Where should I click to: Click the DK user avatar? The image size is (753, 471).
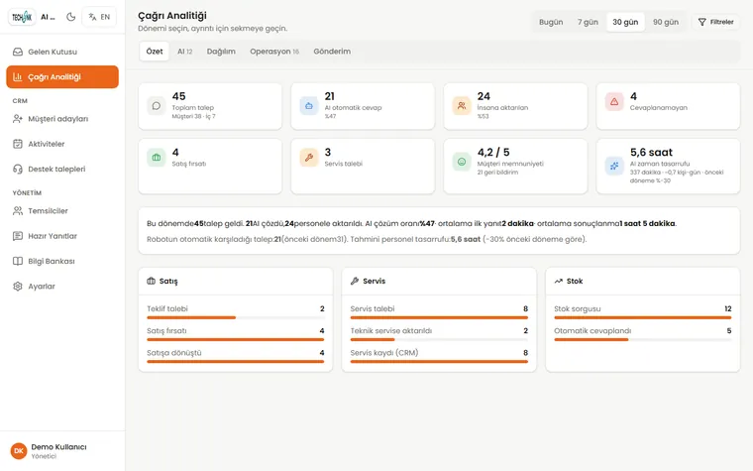pyautogui.click(x=19, y=451)
